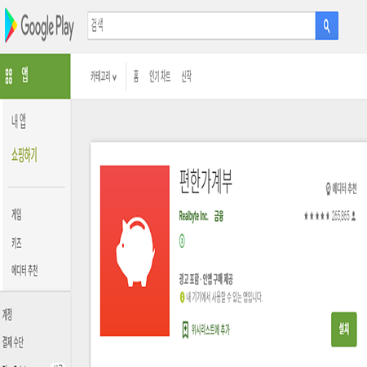Select 게임 in the sidebar
The height and width of the screenshot is (367, 367).
click(16, 214)
